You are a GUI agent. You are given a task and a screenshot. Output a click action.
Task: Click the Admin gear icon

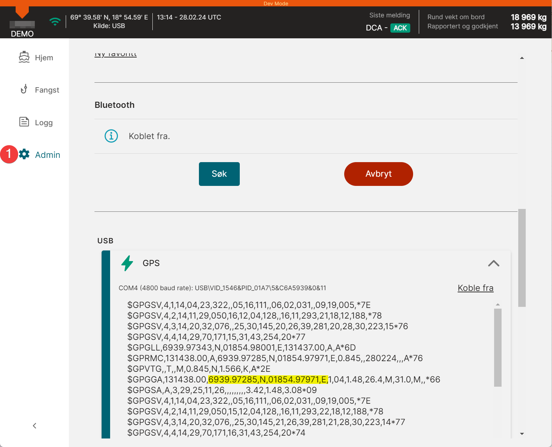[24, 154]
